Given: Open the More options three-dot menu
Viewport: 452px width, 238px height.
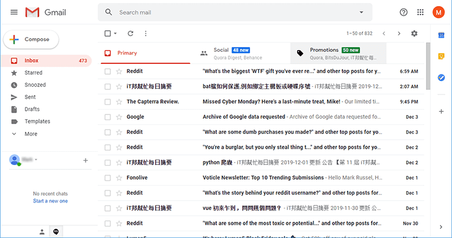Looking at the screenshot, I should [x=146, y=33].
